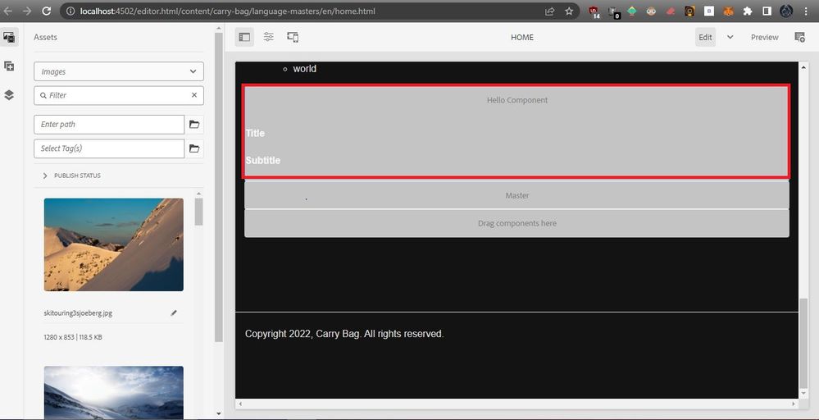Share this page from the address bar
This screenshot has height=420, width=819.
(x=549, y=11)
